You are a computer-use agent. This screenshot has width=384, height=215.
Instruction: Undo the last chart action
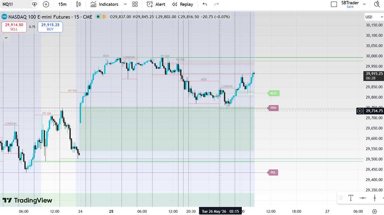(x=205, y=4)
